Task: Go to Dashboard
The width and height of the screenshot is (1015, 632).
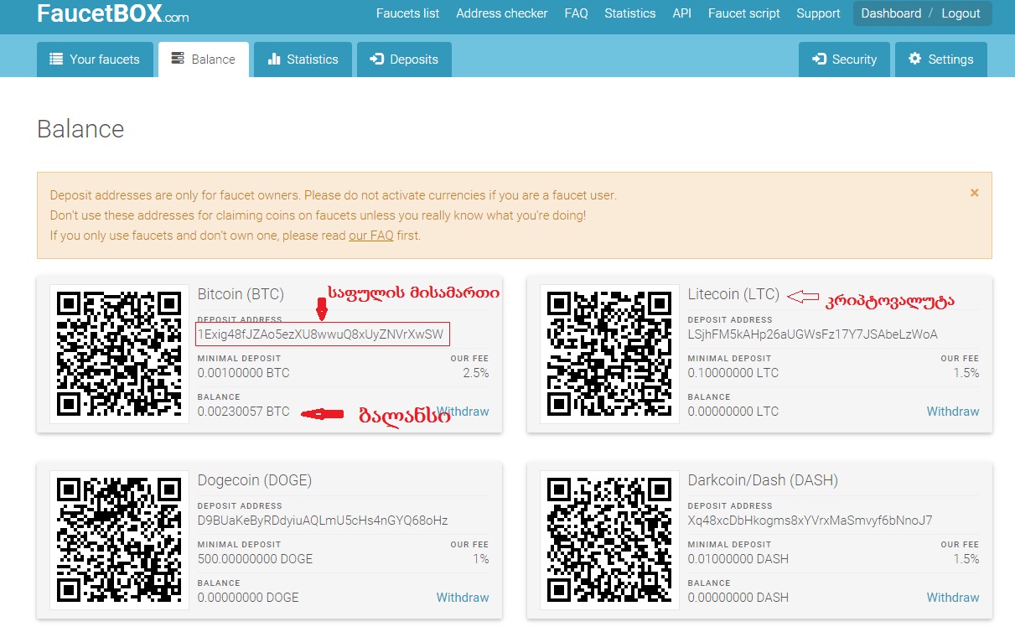Action: [891, 13]
